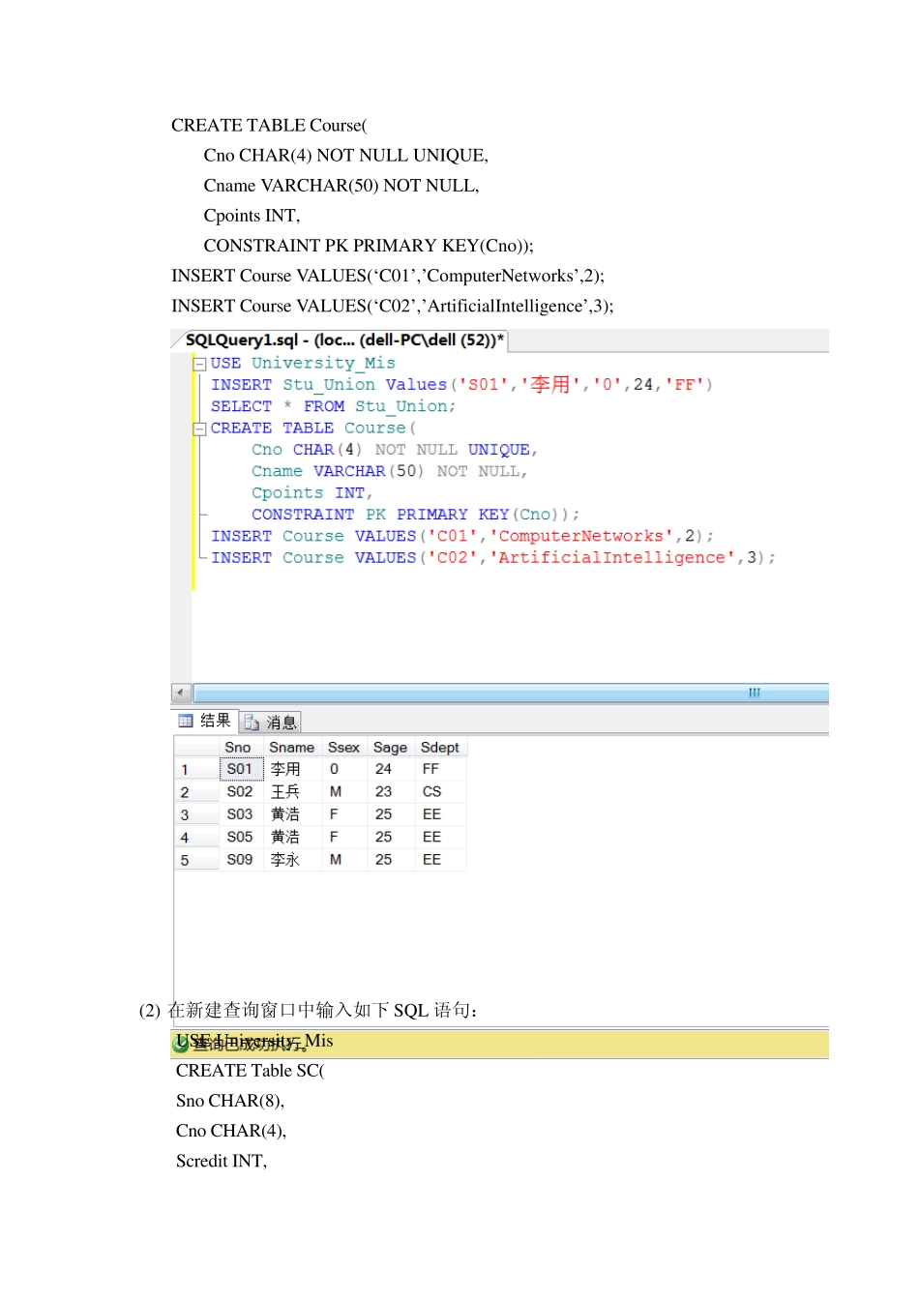Click the horizontal scrollbar left arrow
The width and height of the screenshot is (919, 1300).
(181, 693)
